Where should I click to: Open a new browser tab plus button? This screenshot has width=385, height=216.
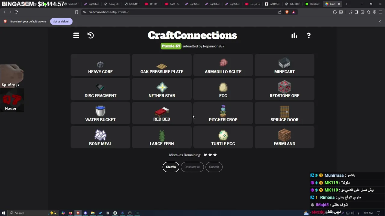point(346,4)
